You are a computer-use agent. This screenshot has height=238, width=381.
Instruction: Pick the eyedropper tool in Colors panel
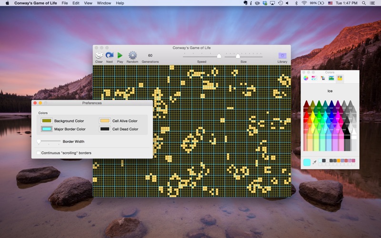(x=314, y=162)
